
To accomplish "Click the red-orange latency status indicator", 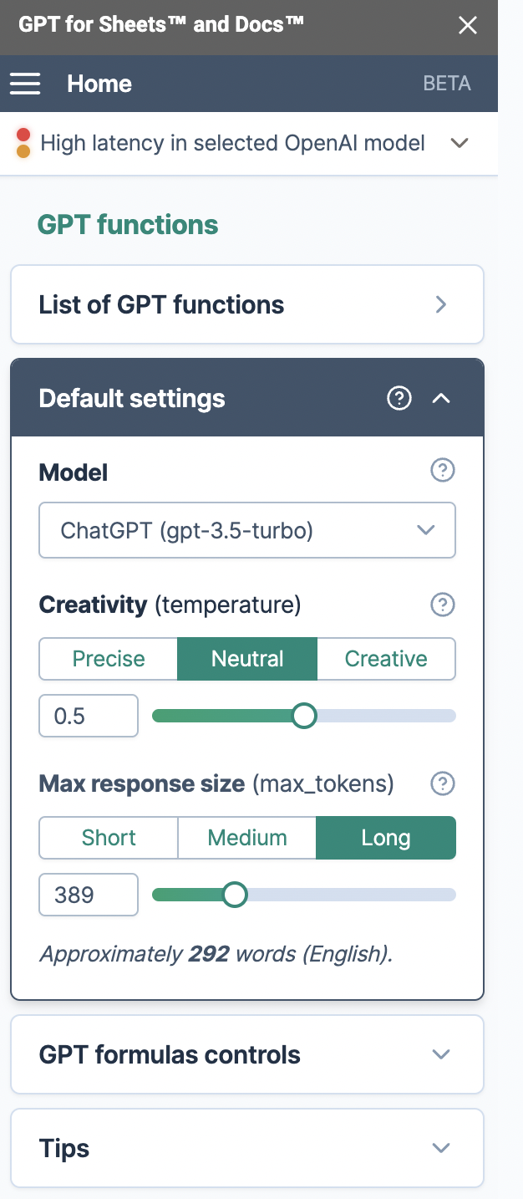I will click(x=23, y=143).
